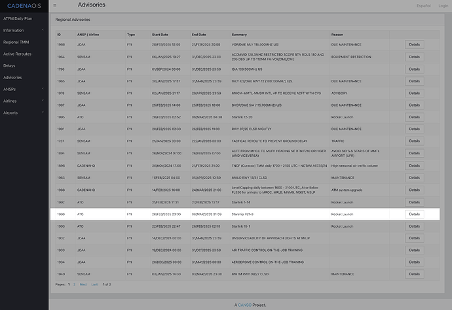Viewport: 452px width, 310px height.
Task: Select the Regional Advisories panel heading
Action: point(73,20)
